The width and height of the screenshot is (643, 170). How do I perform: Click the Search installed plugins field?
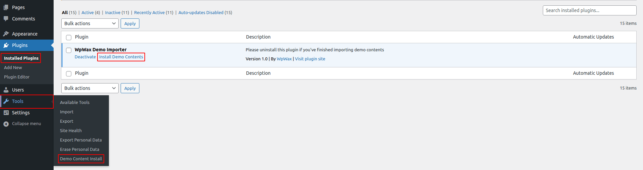[589, 10]
